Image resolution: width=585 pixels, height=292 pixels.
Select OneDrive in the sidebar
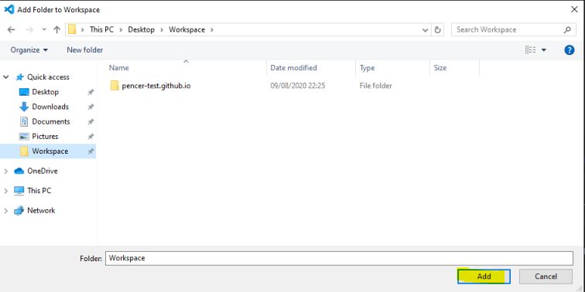click(x=42, y=171)
